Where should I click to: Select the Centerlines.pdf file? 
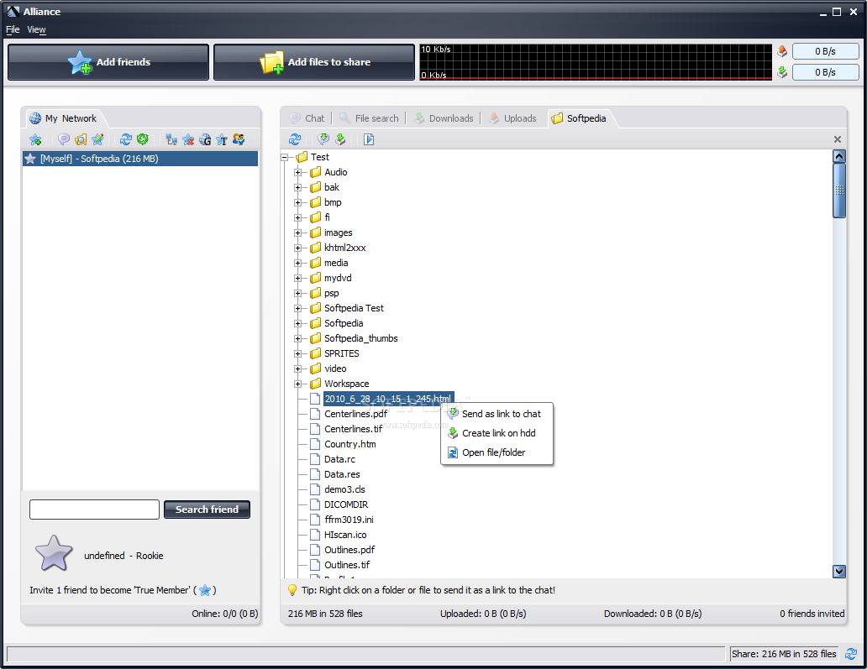coord(355,414)
